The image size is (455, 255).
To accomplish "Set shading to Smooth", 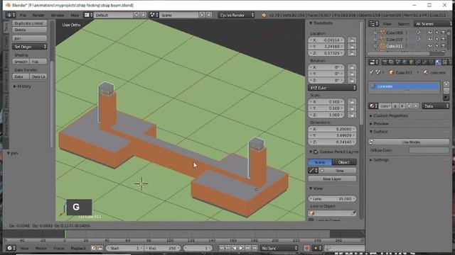I will [x=21, y=62].
